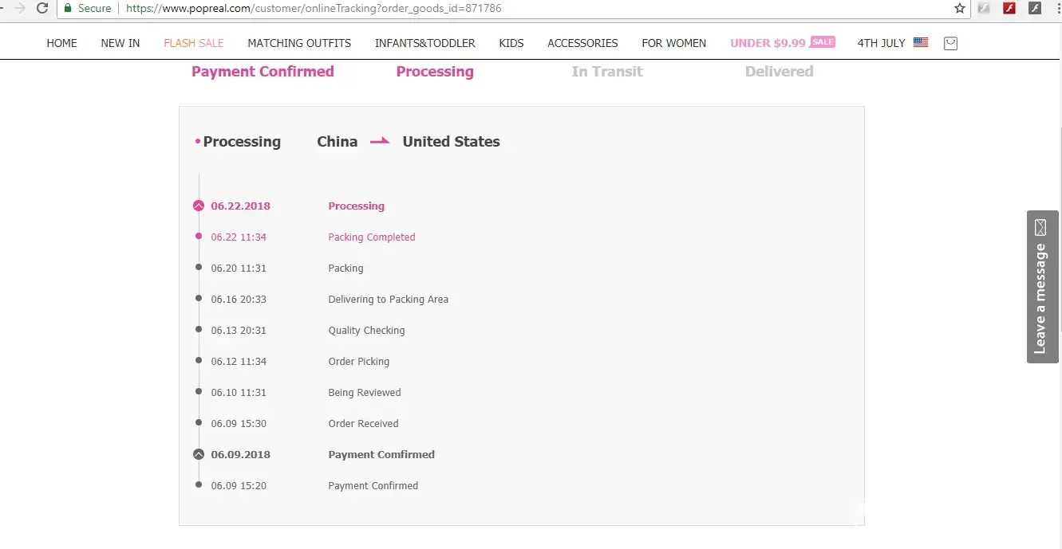Open MATCHING OUTFITS category

299,43
